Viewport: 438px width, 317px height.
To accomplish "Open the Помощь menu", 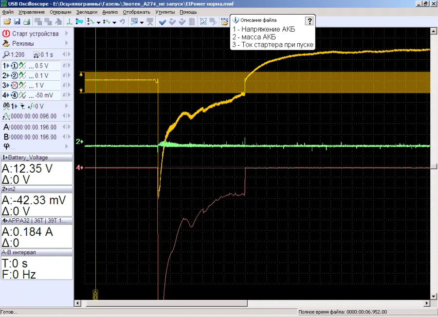I will click(188, 12).
